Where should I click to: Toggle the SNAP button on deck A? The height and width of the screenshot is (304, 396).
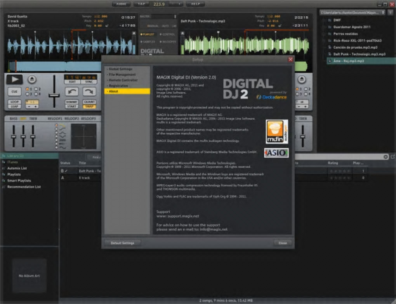pos(89,106)
